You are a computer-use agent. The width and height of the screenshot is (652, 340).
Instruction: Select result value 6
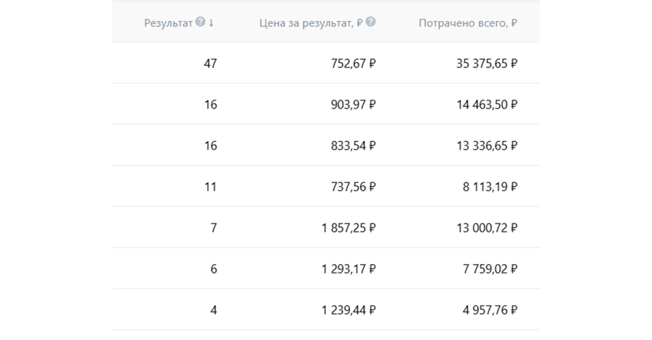pyautogui.click(x=214, y=269)
